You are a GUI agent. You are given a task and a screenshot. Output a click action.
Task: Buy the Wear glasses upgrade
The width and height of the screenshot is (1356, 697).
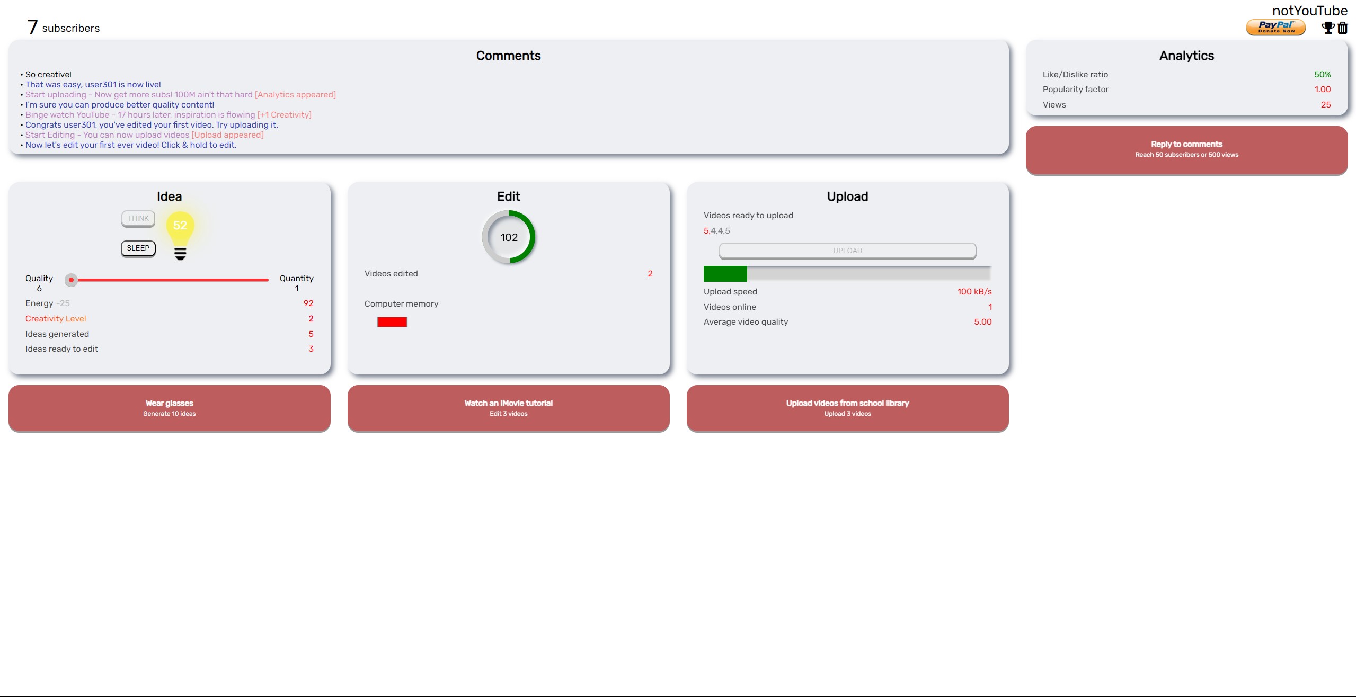(x=170, y=408)
